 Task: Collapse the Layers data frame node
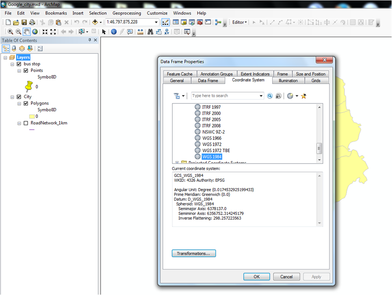5,58
